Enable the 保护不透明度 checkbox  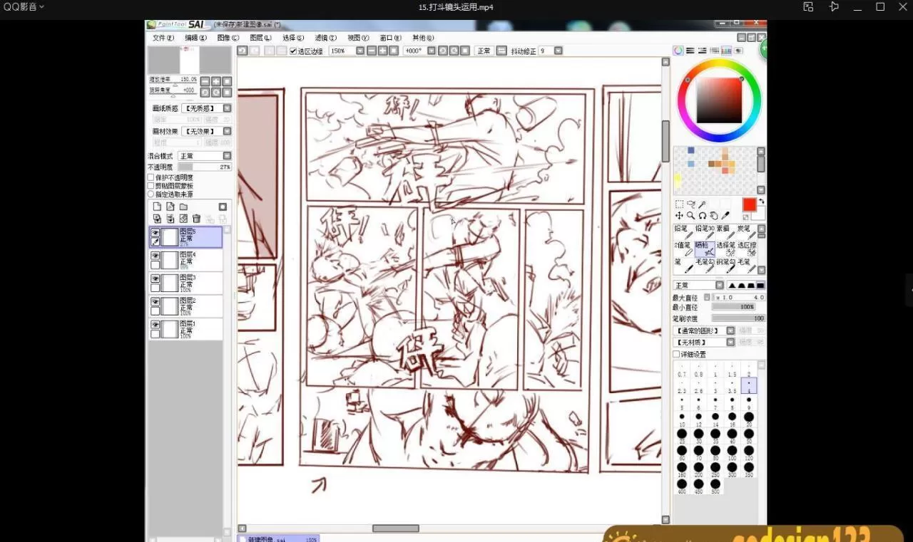pyautogui.click(x=151, y=177)
